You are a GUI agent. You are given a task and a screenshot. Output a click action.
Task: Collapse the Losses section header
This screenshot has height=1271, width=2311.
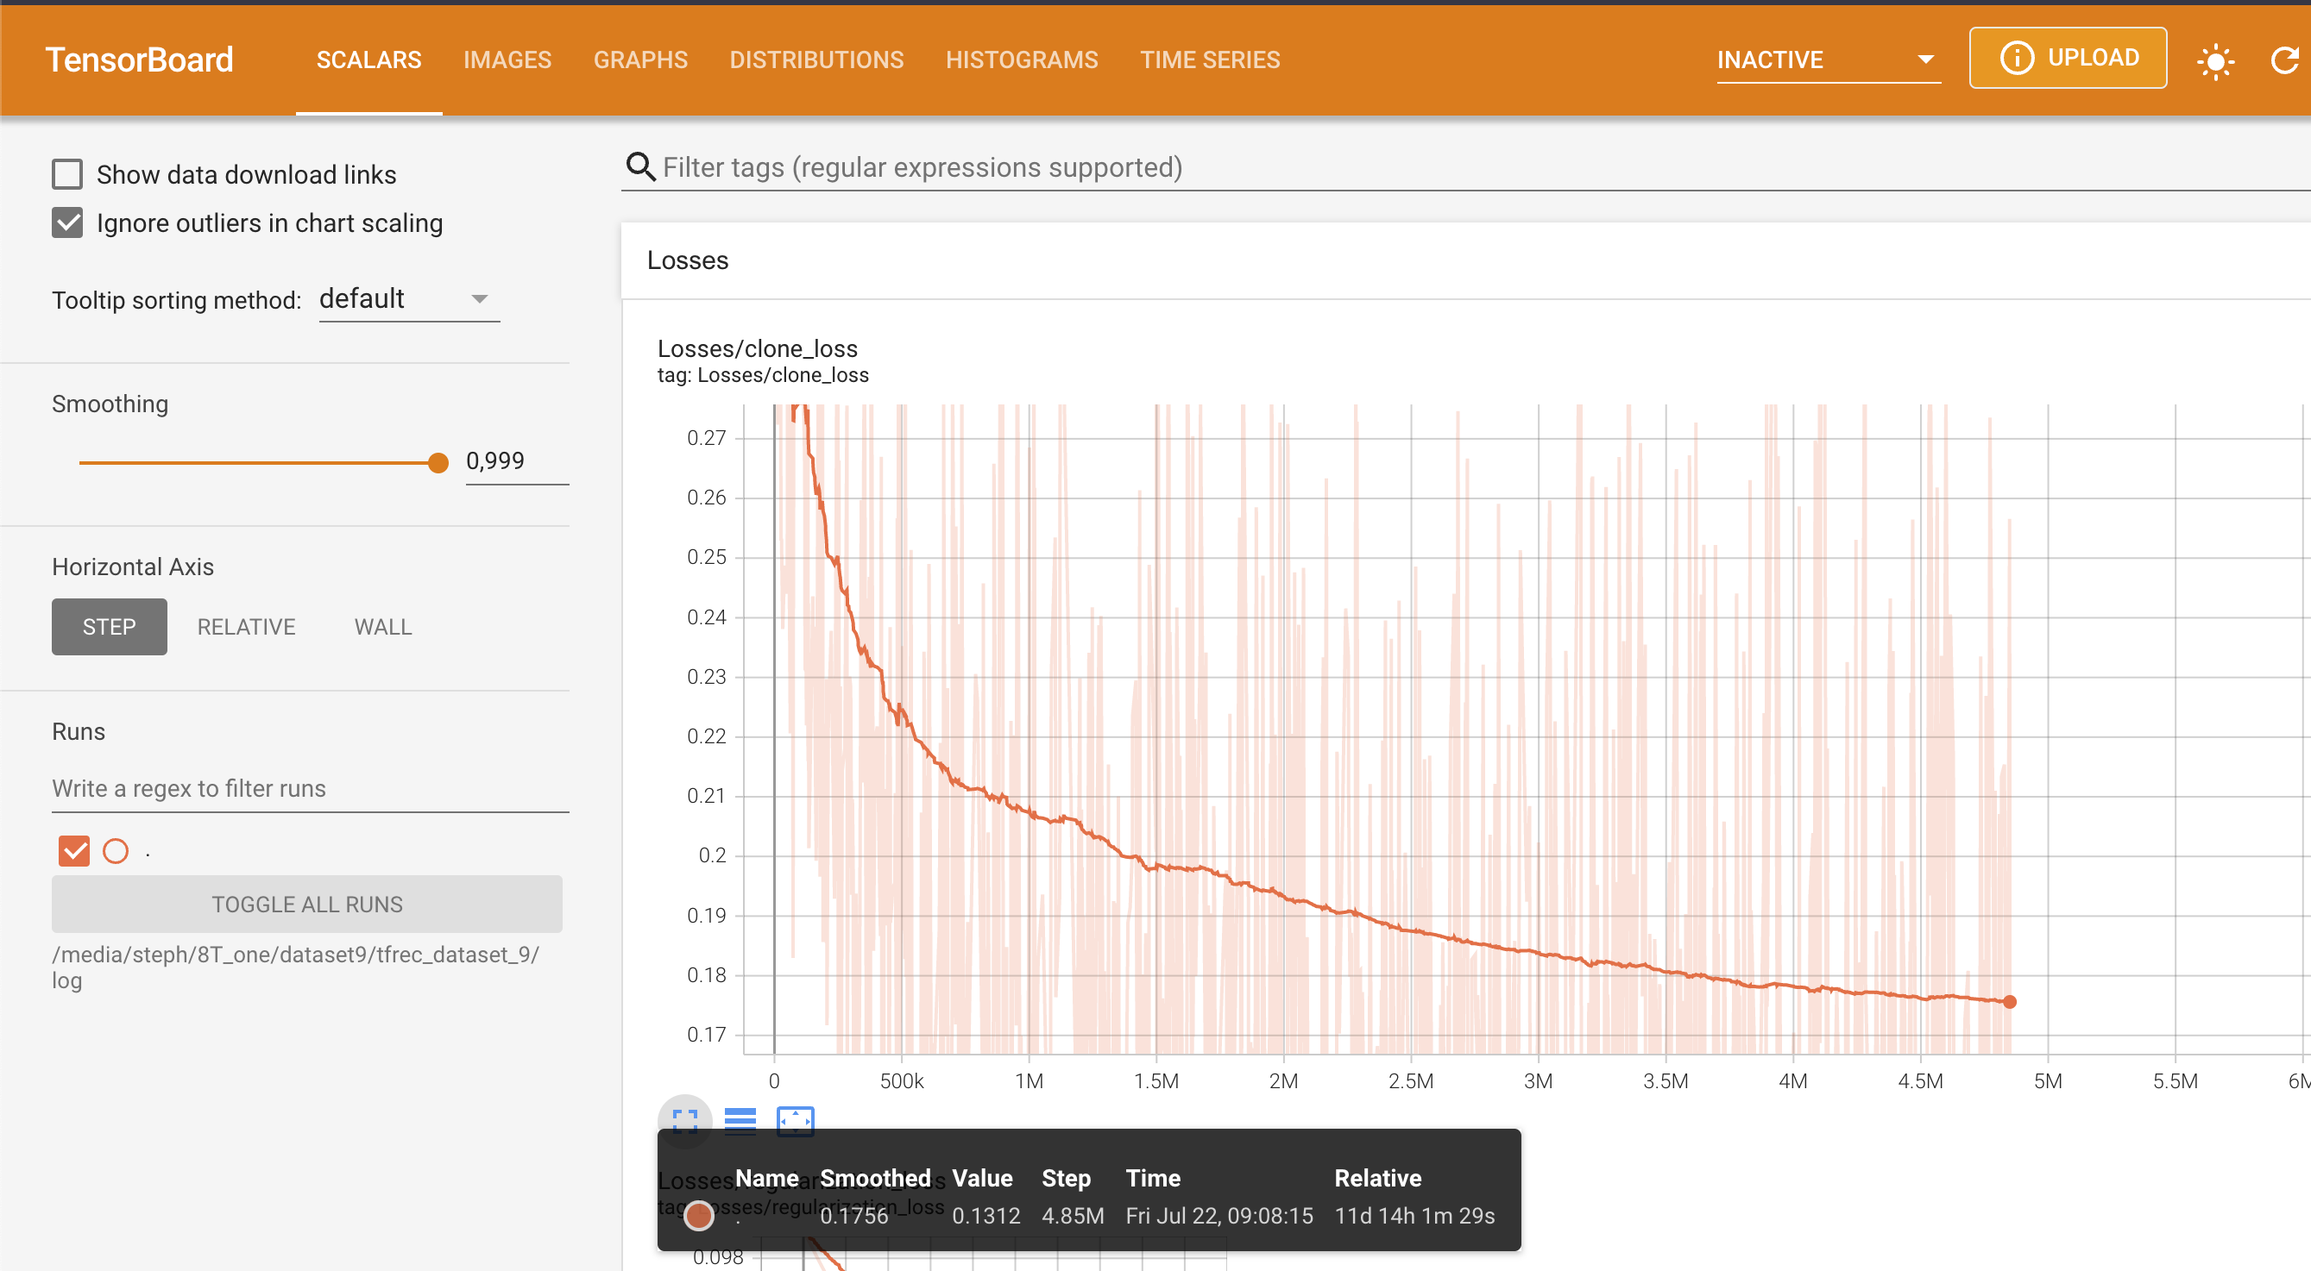point(687,260)
